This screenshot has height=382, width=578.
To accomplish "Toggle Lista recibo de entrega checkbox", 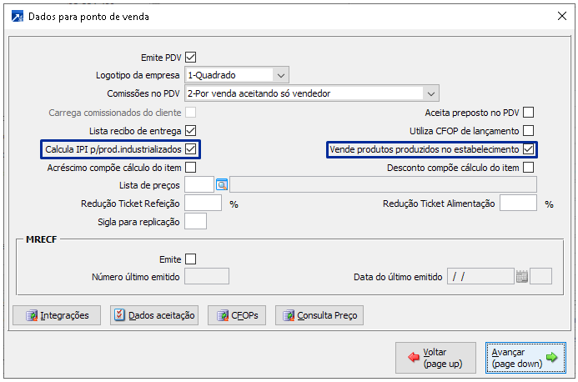I will [x=190, y=130].
